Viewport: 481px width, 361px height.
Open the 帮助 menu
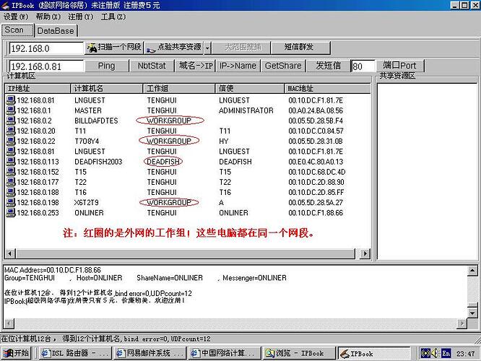[x=48, y=17]
